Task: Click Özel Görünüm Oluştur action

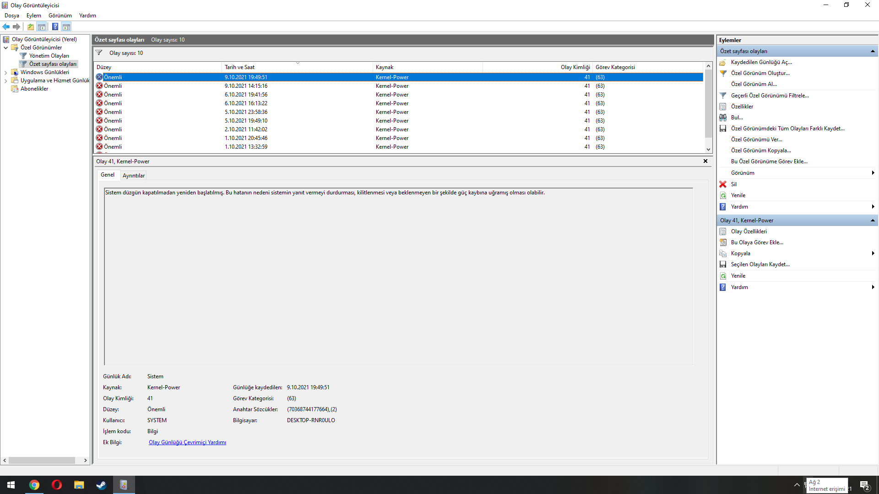Action: point(760,73)
